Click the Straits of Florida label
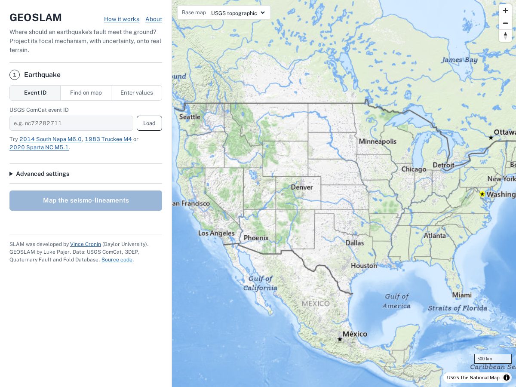516x387 pixels. coord(458,308)
